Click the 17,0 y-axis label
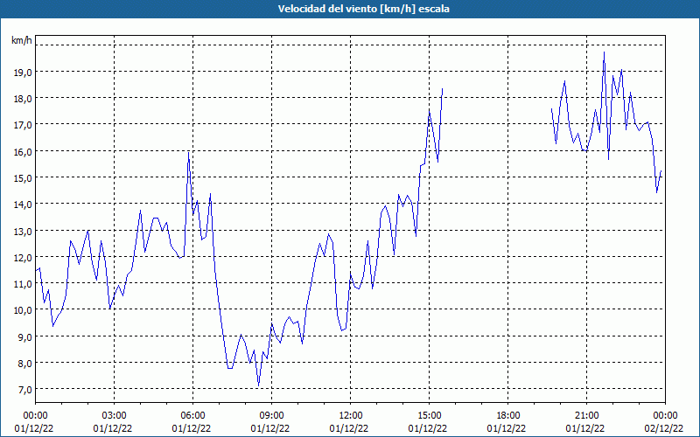This screenshot has height=437, width=700. [23, 125]
